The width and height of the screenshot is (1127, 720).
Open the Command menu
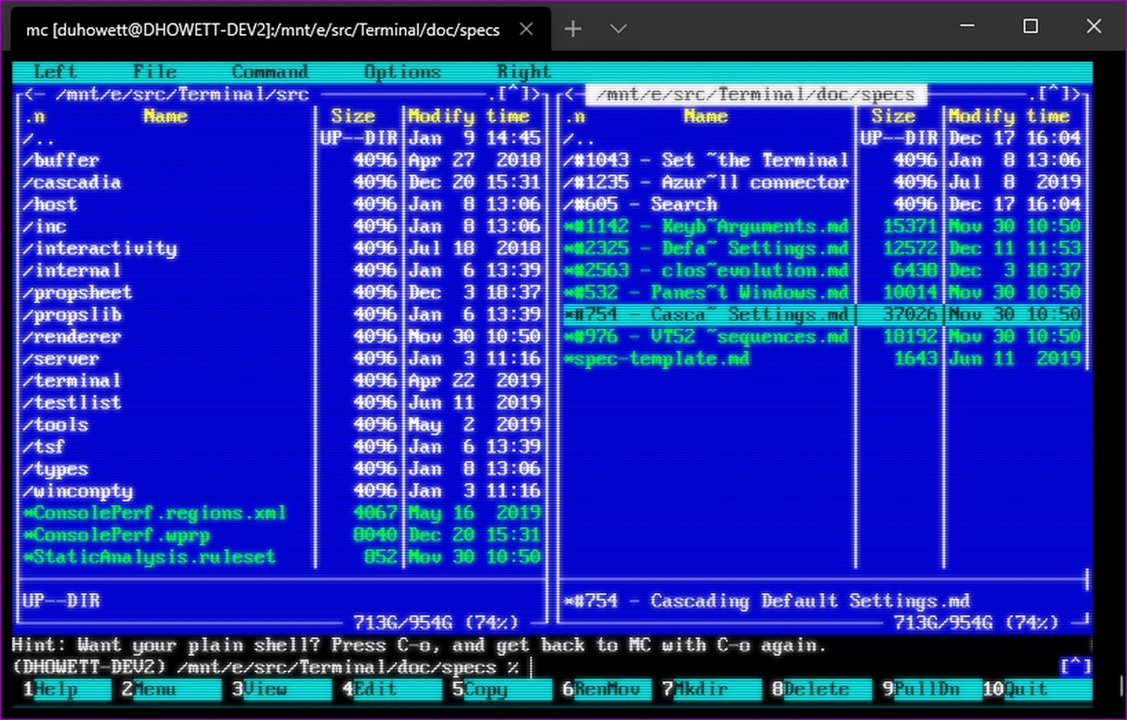pos(271,71)
